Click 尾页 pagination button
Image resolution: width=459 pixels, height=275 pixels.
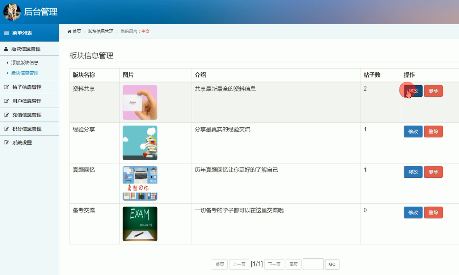click(294, 265)
